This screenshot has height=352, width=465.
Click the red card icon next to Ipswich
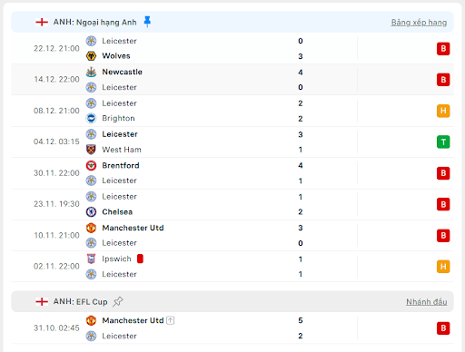click(140, 259)
